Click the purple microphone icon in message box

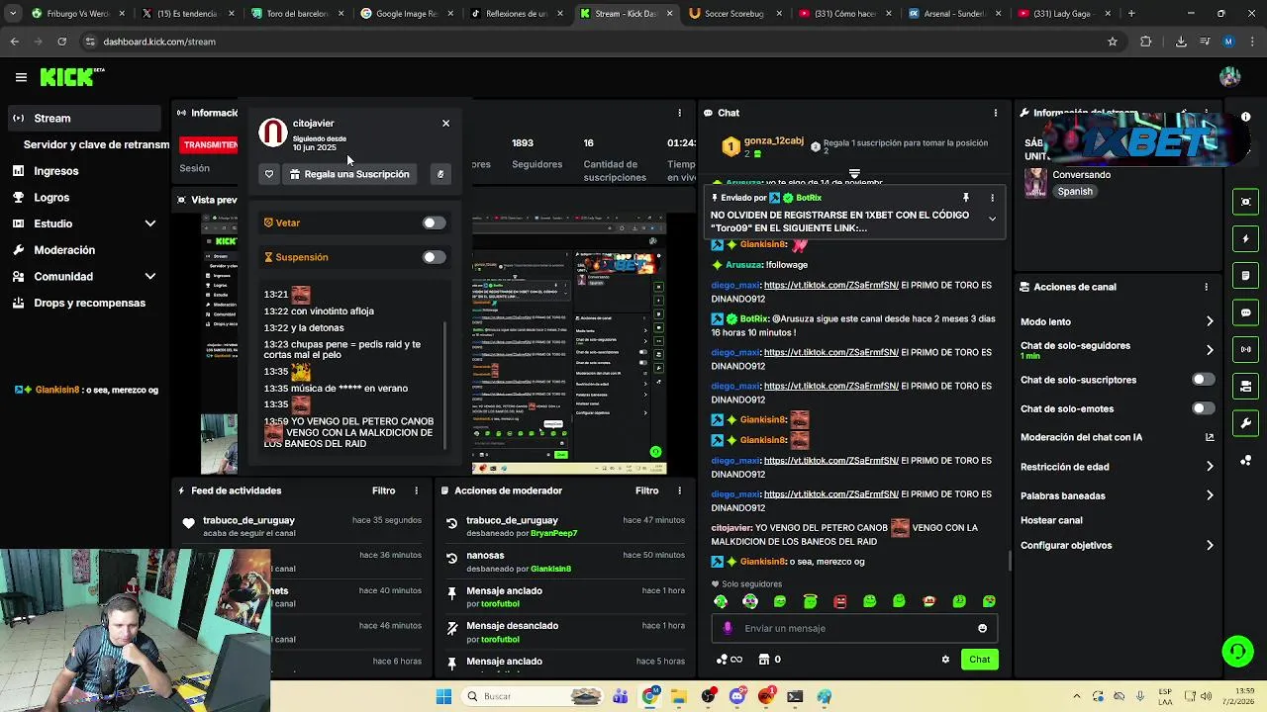tap(728, 628)
